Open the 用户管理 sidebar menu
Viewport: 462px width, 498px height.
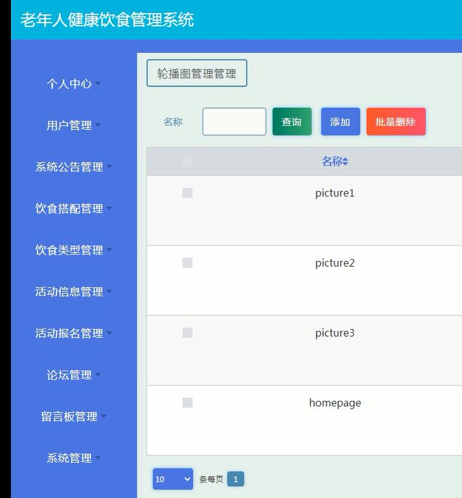[x=73, y=125]
